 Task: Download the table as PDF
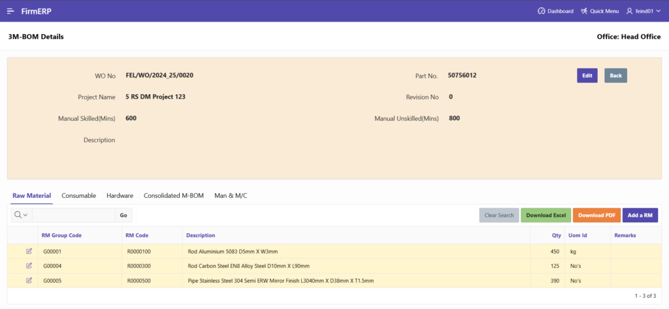[x=596, y=215]
